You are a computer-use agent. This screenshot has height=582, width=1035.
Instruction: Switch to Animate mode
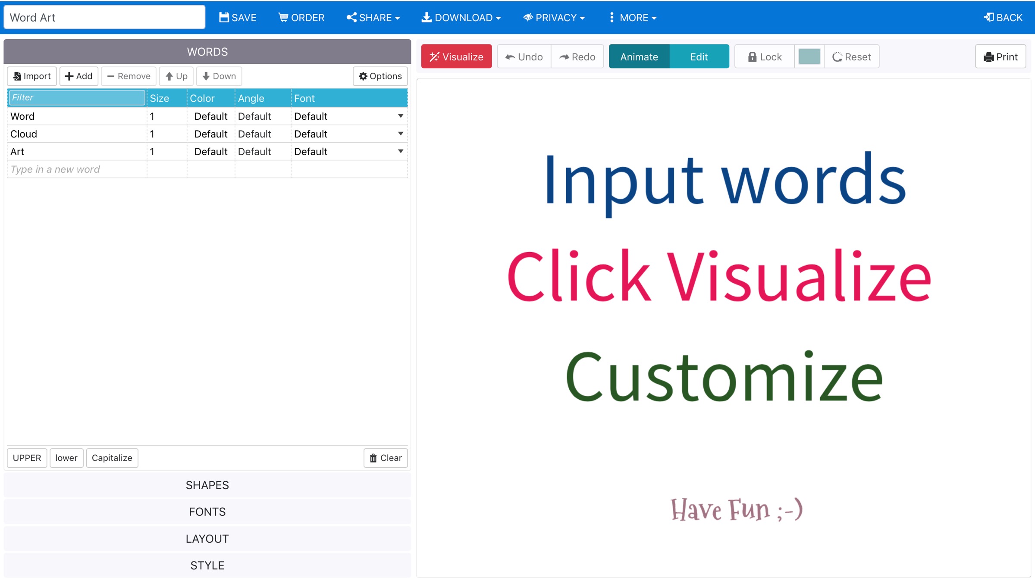(x=639, y=56)
